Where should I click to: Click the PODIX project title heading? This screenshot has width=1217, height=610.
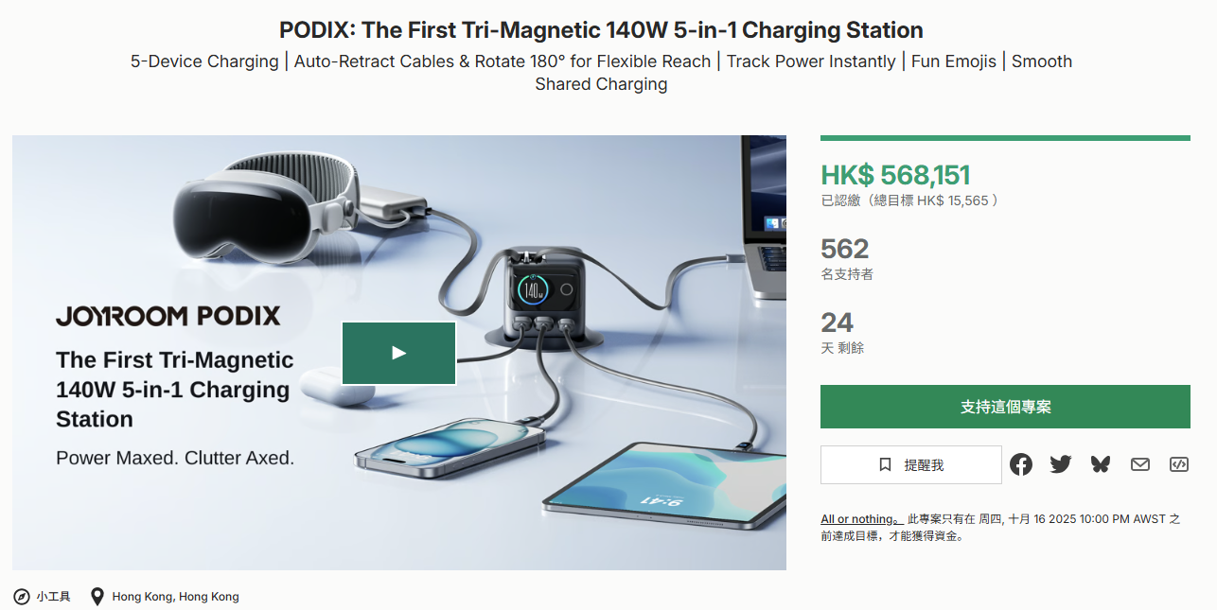click(601, 30)
